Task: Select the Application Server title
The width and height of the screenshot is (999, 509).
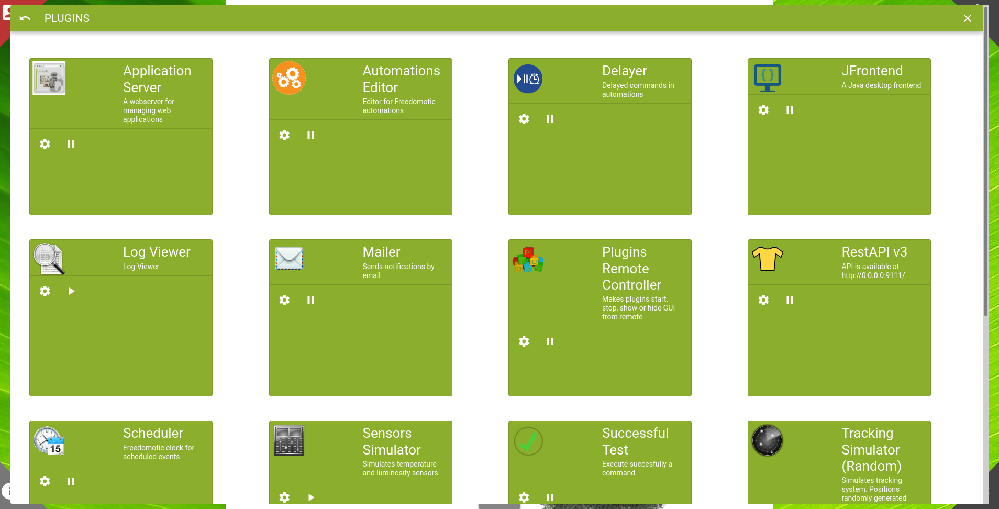Action: point(157,79)
